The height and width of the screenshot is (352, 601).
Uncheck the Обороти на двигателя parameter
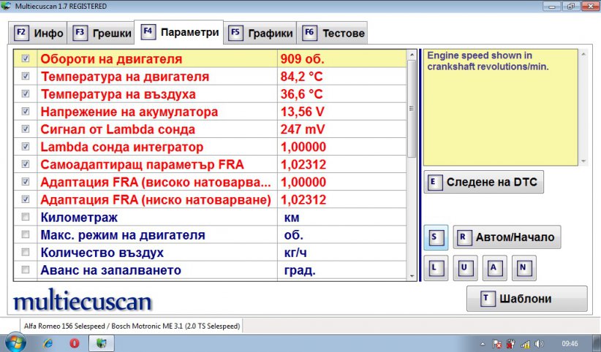26,58
